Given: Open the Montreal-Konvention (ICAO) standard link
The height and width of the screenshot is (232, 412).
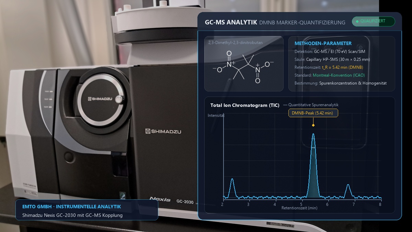Looking at the screenshot, I should [x=339, y=75].
